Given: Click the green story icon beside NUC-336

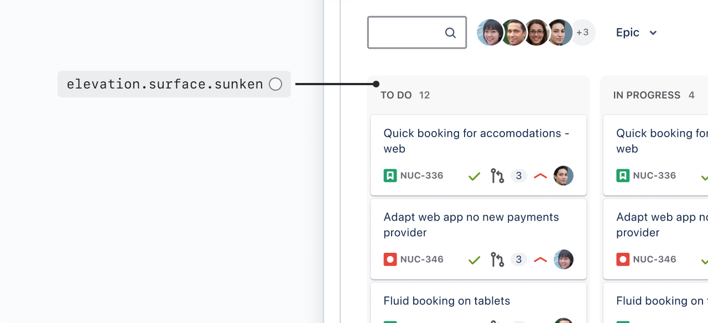Looking at the screenshot, I should click(390, 176).
